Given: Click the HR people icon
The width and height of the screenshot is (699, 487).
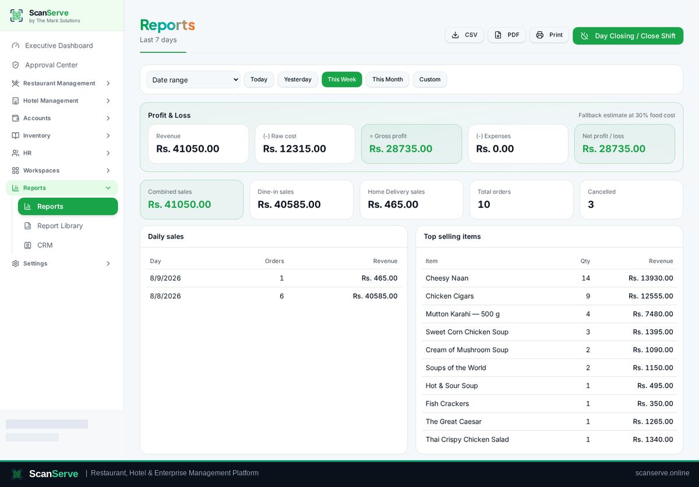Looking at the screenshot, I should (16, 153).
